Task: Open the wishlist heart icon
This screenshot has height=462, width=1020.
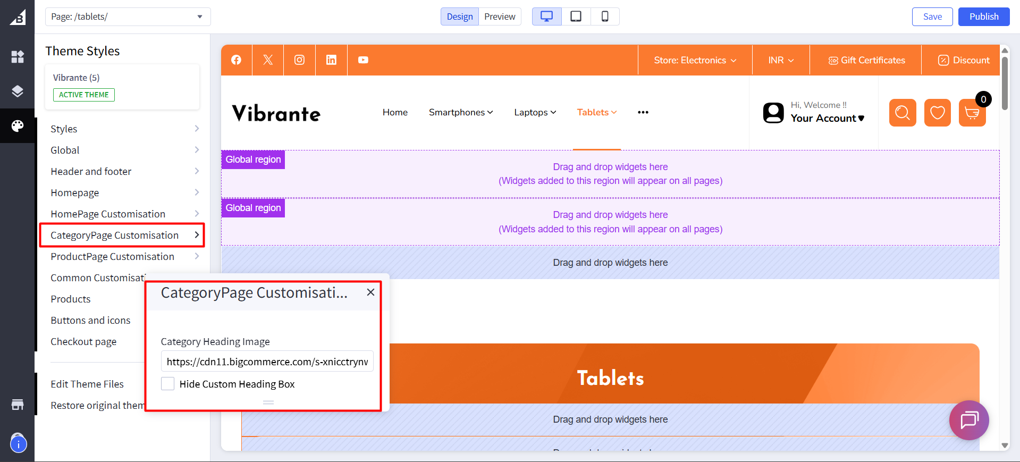Action: [938, 113]
